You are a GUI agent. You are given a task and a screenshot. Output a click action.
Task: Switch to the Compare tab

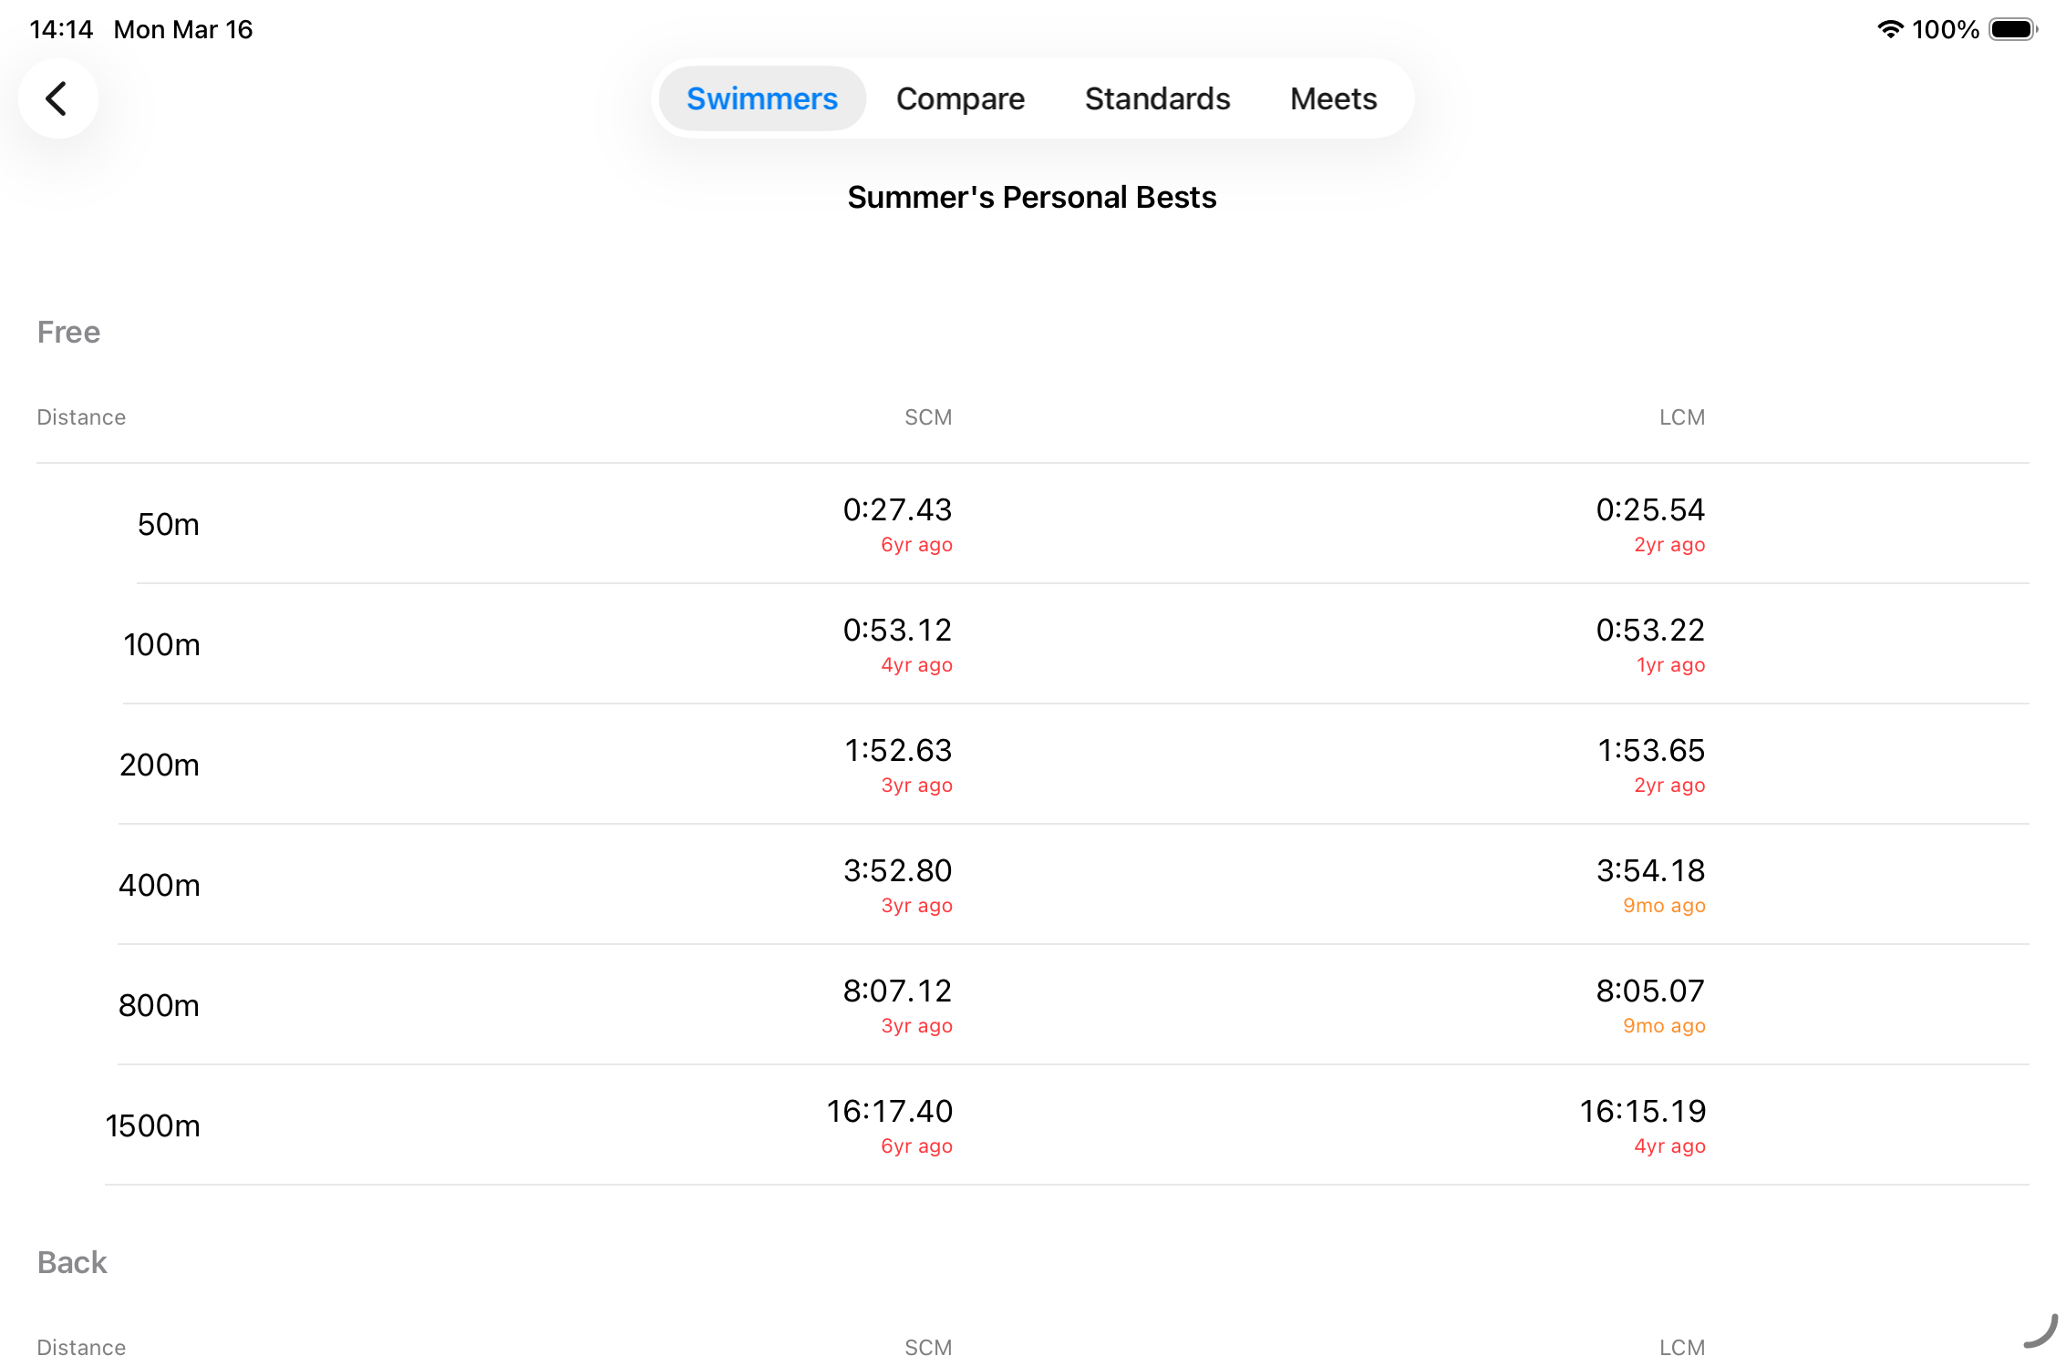tap(959, 98)
